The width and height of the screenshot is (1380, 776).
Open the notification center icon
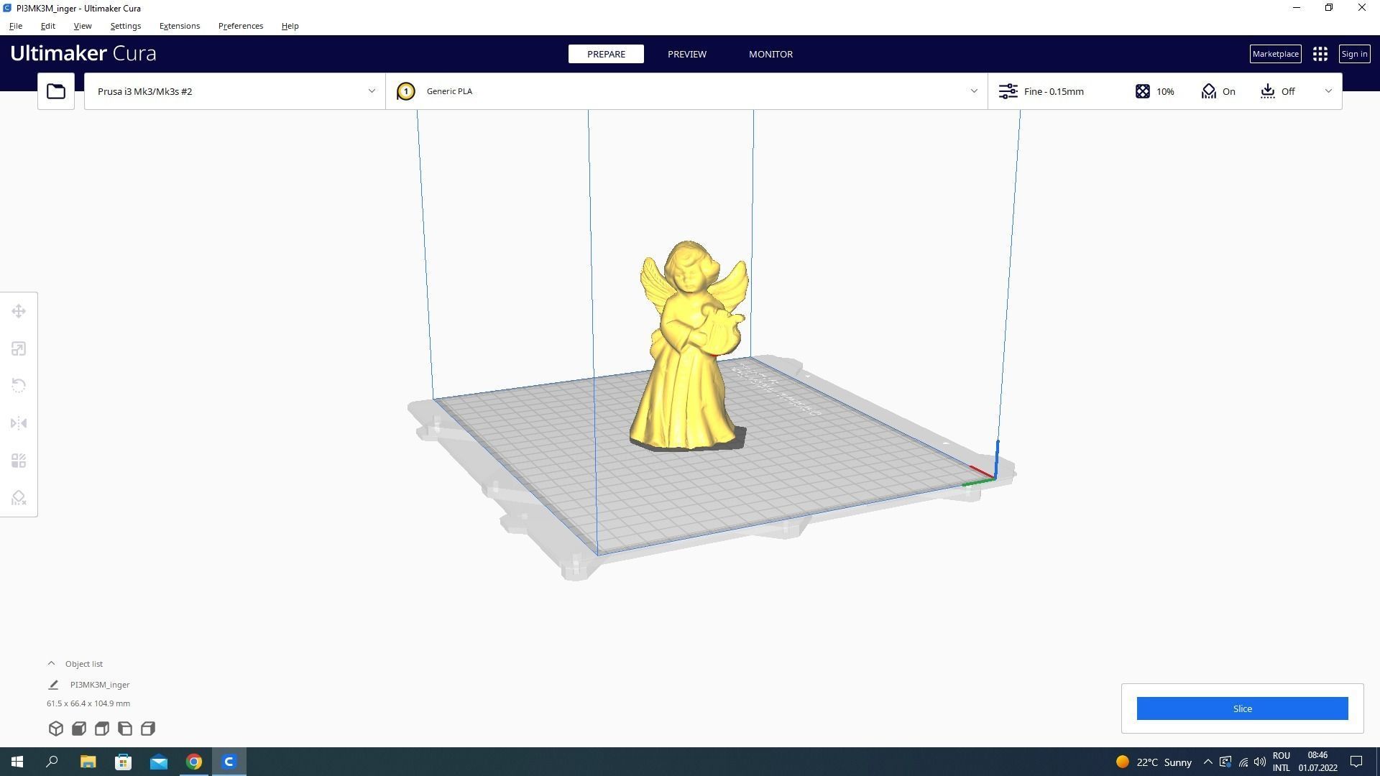(x=1356, y=762)
